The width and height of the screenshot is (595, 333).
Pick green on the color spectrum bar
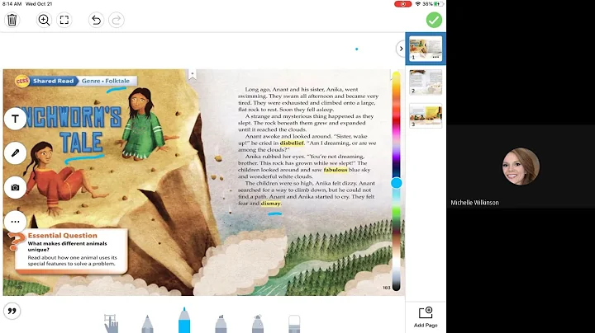coord(396,213)
